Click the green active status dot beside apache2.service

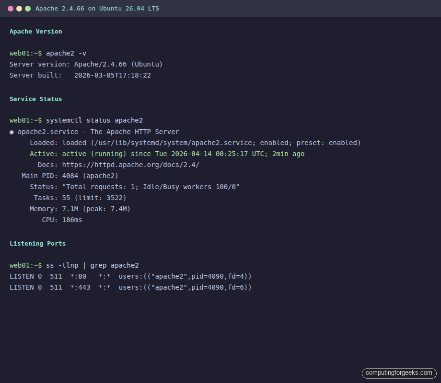pyautogui.click(x=11, y=132)
